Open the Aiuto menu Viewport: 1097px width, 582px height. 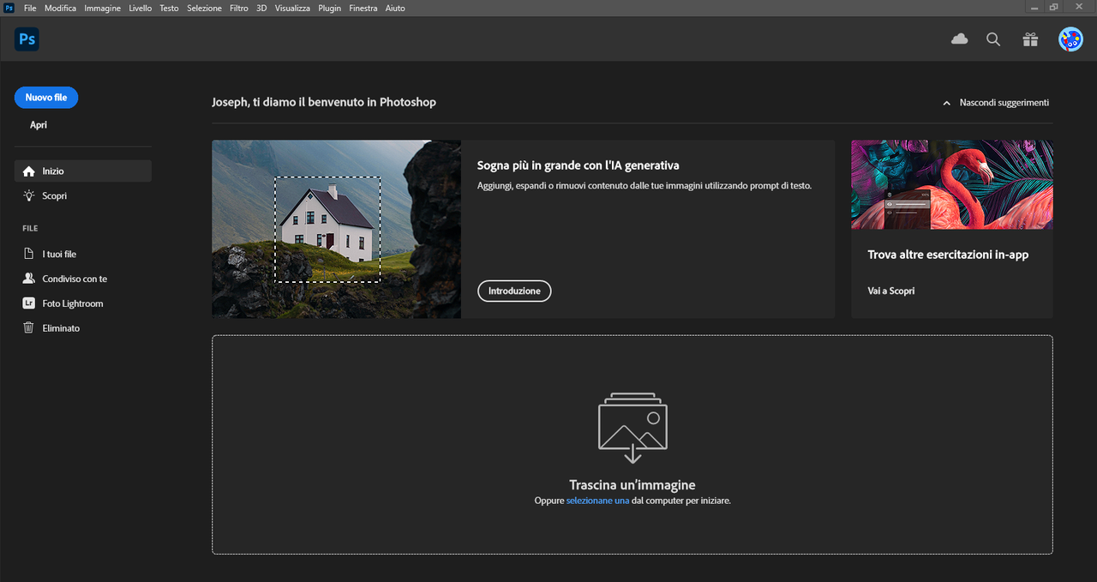[x=395, y=8]
